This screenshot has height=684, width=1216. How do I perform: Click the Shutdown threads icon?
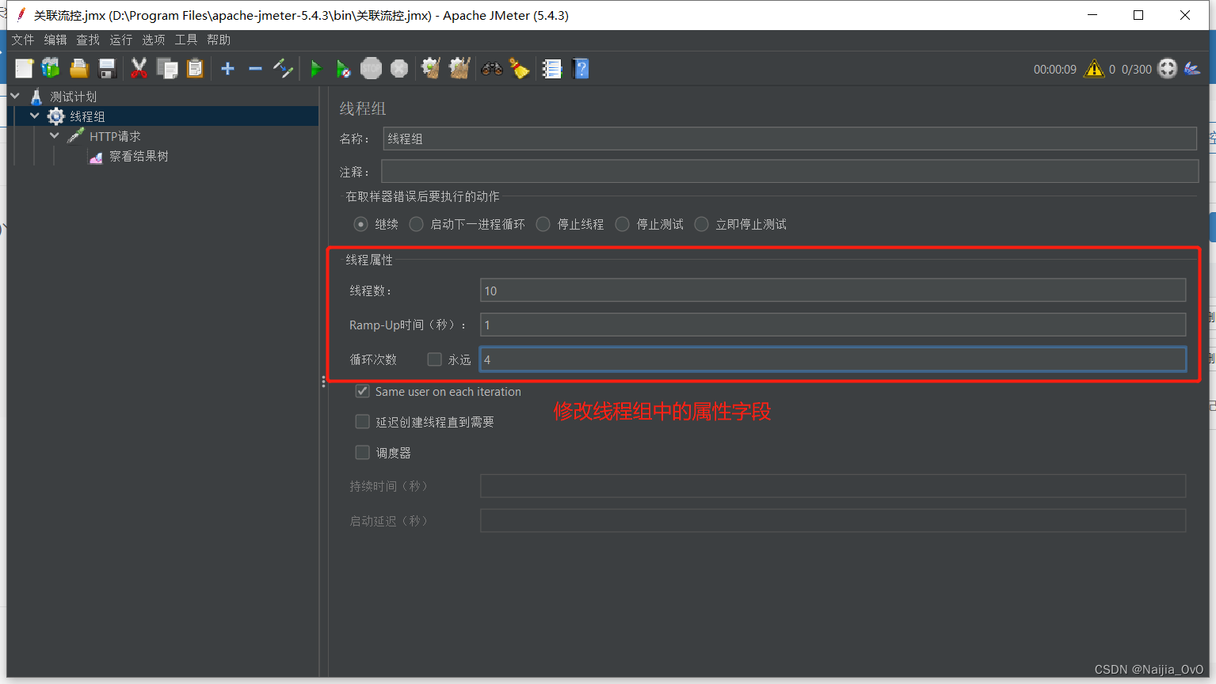tap(399, 69)
